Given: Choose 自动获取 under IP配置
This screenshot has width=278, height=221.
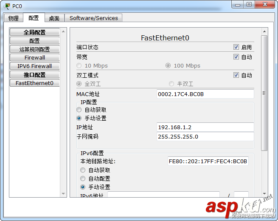Looking at the screenshot, I should [79, 110].
